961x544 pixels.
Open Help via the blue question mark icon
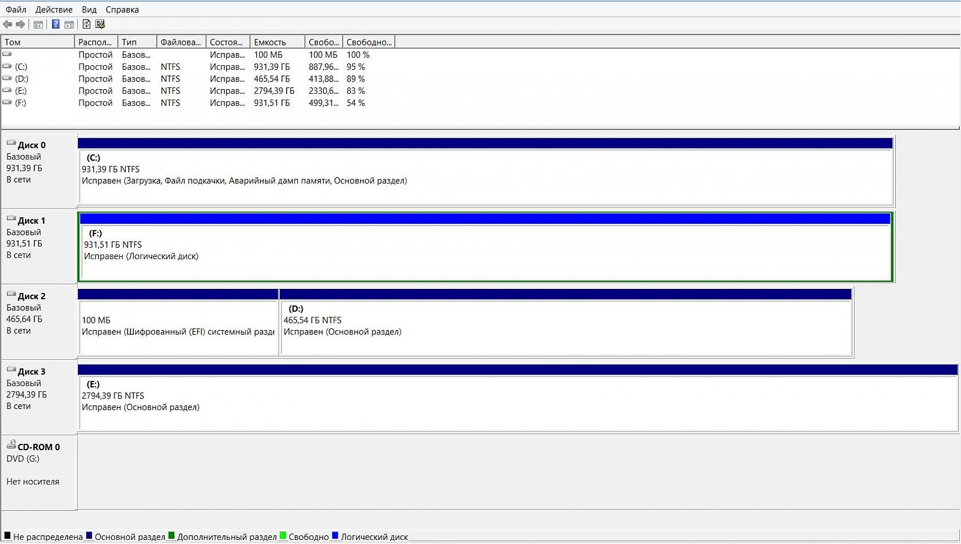pyautogui.click(x=55, y=24)
